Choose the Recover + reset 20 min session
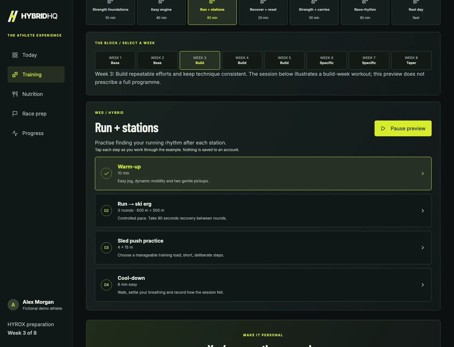Screen dimensions: 454x347 263,12
